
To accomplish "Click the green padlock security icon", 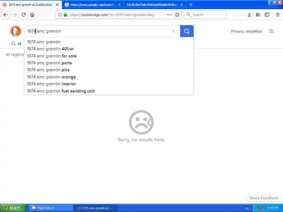I will point(65,15).
